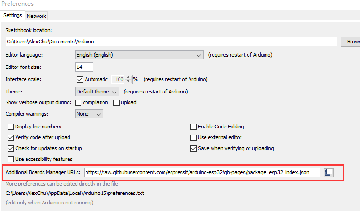Click the Sketchbook location path field
The width and height of the screenshot is (360, 211).
coord(171,42)
